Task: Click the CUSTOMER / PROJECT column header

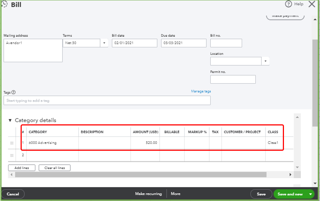Action: click(x=242, y=132)
